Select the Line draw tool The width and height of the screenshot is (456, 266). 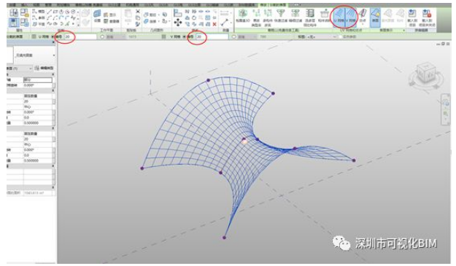click(x=50, y=12)
